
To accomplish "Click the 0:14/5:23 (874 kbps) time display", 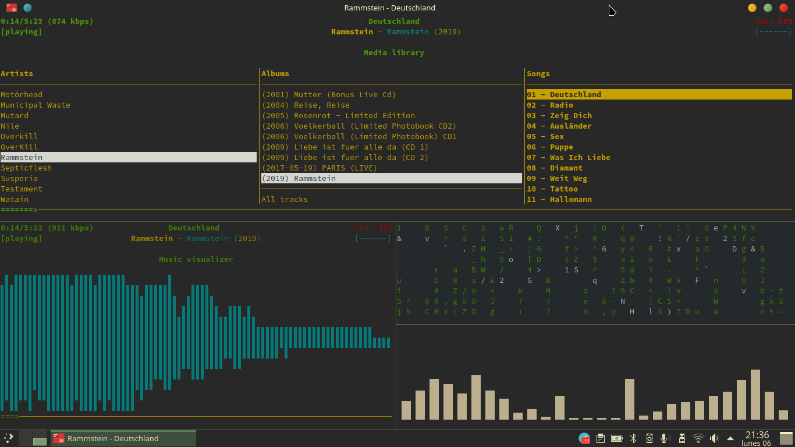I will (47, 22).
